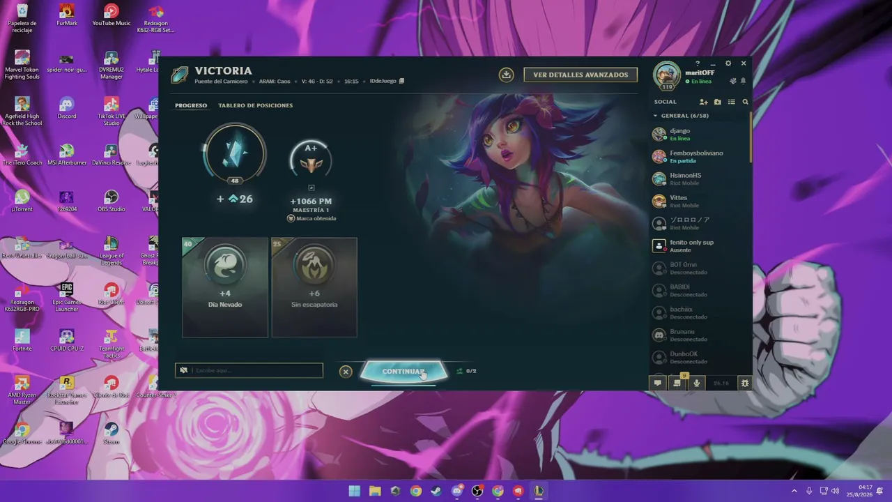Open the missions icon with badge
892x502 pixels.
(677, 383)
